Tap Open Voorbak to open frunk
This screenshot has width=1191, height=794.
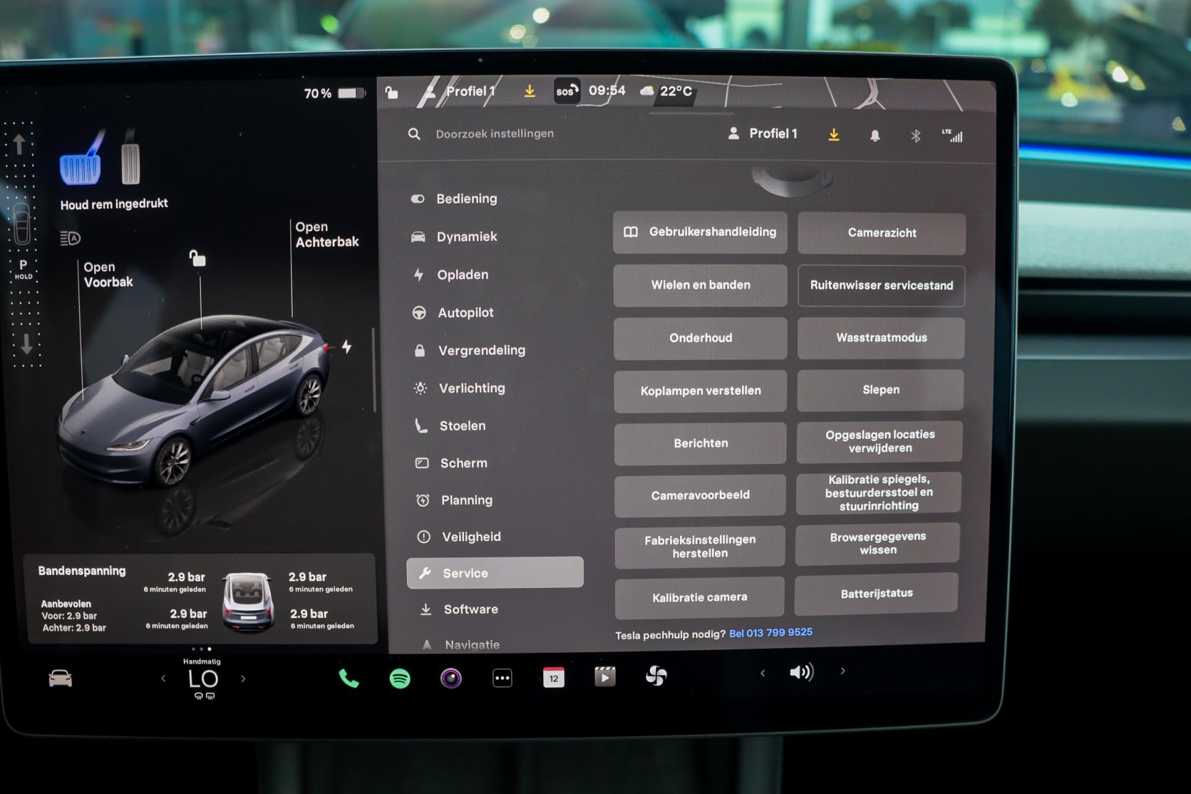108,275
